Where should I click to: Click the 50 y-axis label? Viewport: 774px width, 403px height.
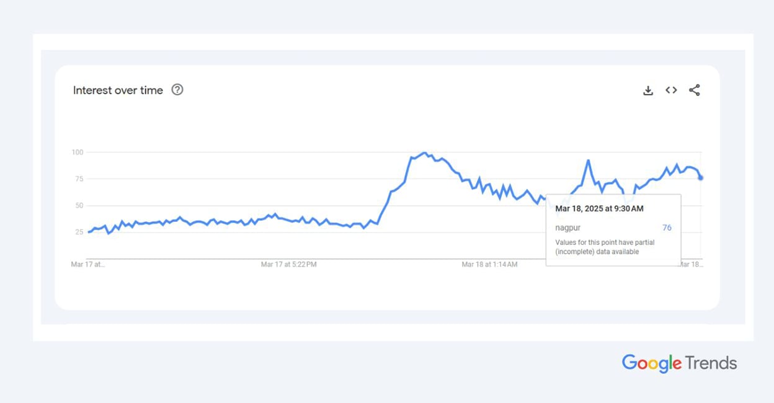click(79, 205)
